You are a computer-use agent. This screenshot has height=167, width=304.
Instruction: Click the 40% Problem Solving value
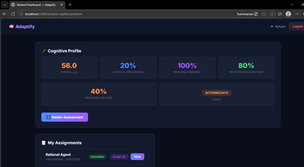tap(98, 91)
